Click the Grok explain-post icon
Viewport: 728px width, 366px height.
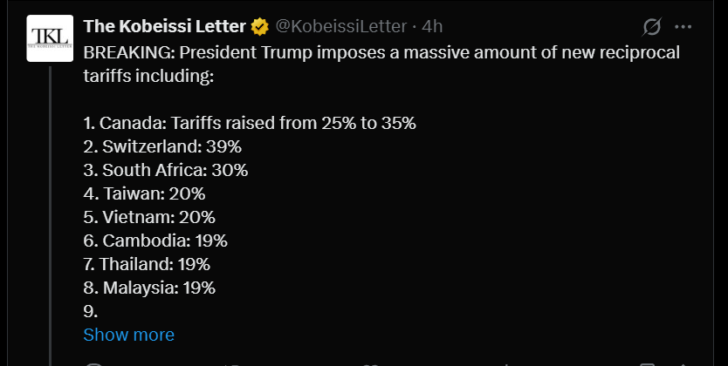click(x=652, y=27)
